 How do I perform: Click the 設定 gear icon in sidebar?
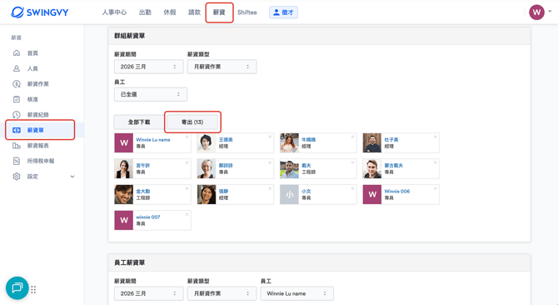pos(17,177)
